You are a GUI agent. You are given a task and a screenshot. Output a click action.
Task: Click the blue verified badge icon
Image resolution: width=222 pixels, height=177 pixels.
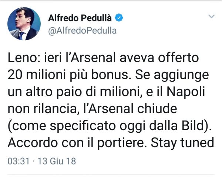click(x=120, y=17)
